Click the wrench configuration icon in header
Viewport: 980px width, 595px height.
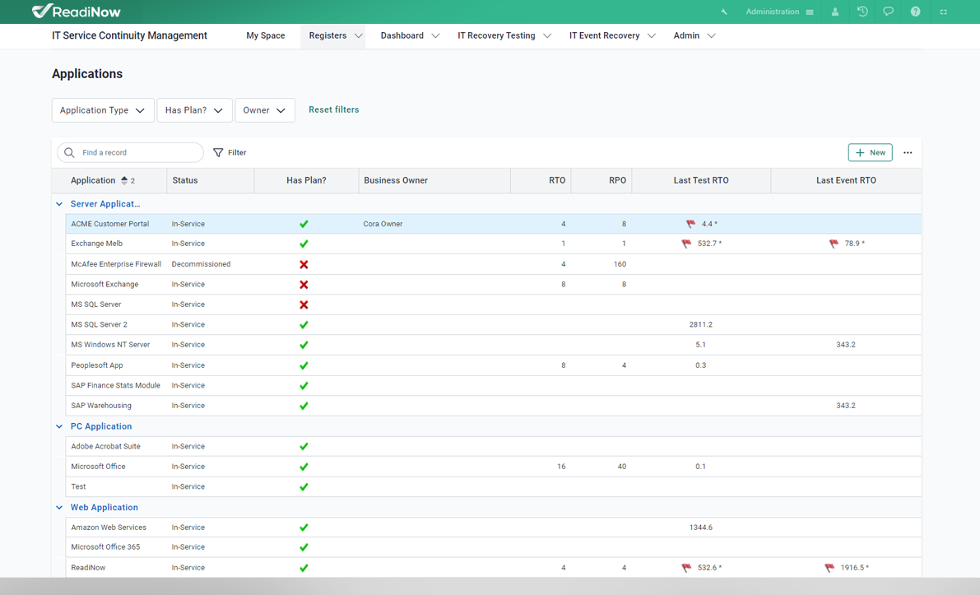click(724, 12)
